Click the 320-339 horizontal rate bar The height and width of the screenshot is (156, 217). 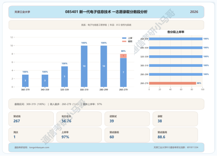[x=176, y=57]
